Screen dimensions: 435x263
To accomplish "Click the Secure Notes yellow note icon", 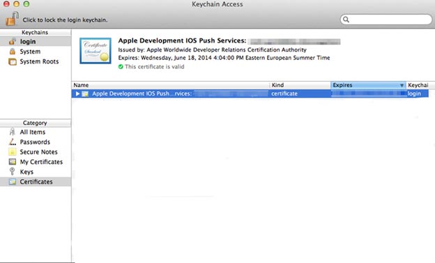I will 13,151.
